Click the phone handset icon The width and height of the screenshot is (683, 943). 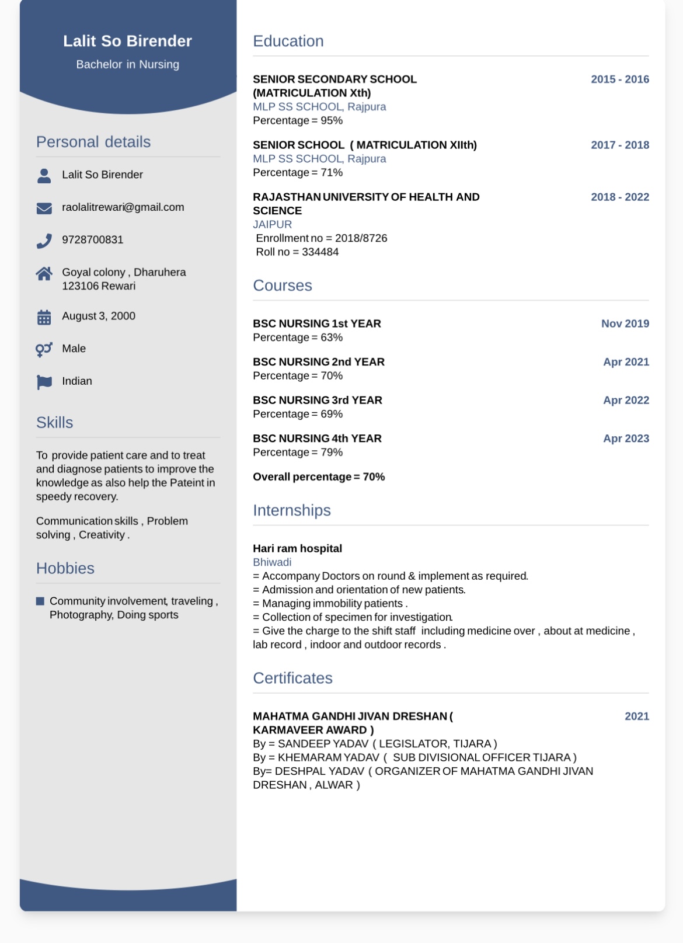(44, 241)
